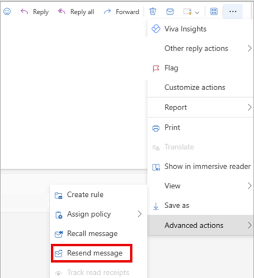Click the trash delete icon
This screenshot has height=278, width=254.
(x=153, y=11)
